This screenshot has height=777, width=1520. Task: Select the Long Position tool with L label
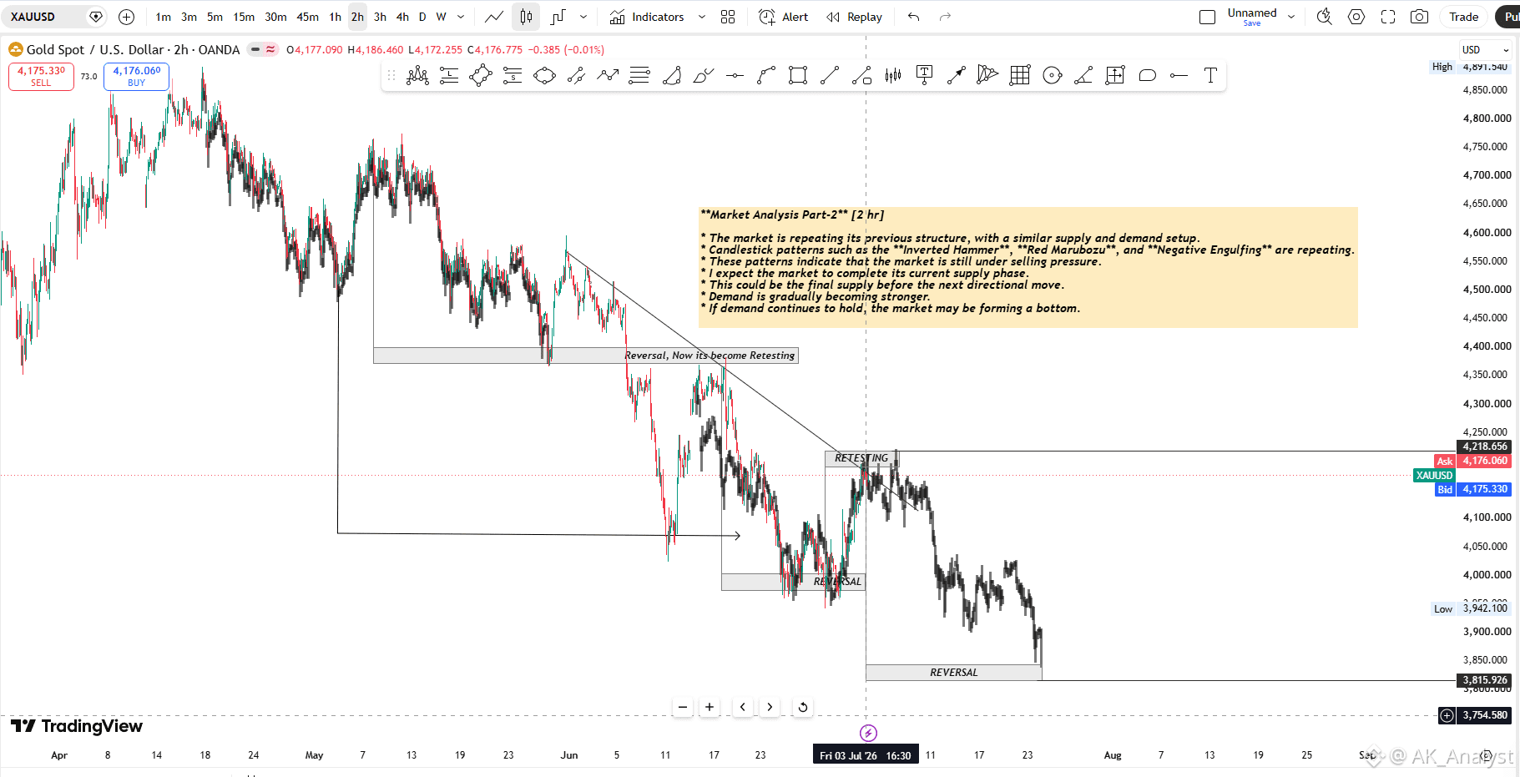449,76
